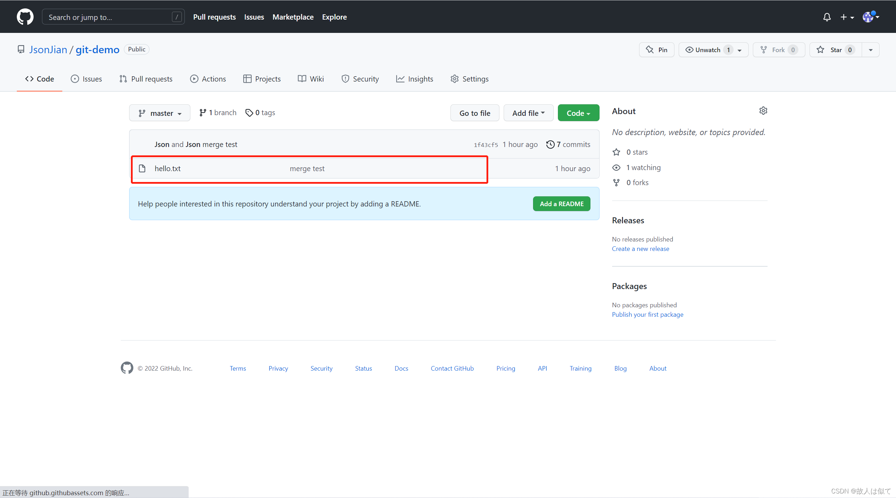896x498 pixels.
Task: Open notifications bell
Action: tap(827, 17)
